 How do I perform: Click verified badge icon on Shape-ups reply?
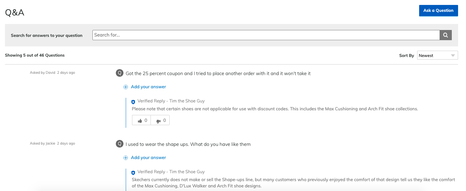pyautogui.click(x=133, y=173)
